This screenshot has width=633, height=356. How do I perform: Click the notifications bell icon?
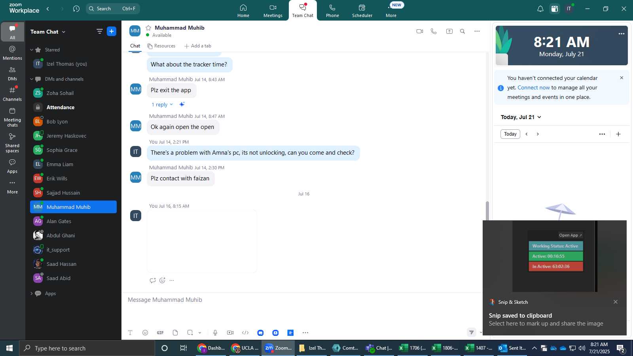click(540, 9)
